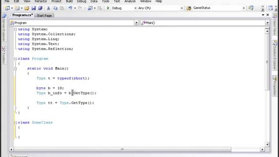Open the Edit menu
The height and width of the screenshot is (157, 279).
tap(17, 1)
